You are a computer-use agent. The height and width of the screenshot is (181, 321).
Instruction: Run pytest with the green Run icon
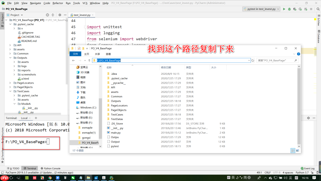tap(284, 9)
